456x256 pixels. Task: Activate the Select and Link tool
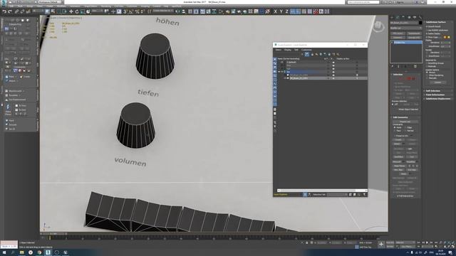point(16,11)
